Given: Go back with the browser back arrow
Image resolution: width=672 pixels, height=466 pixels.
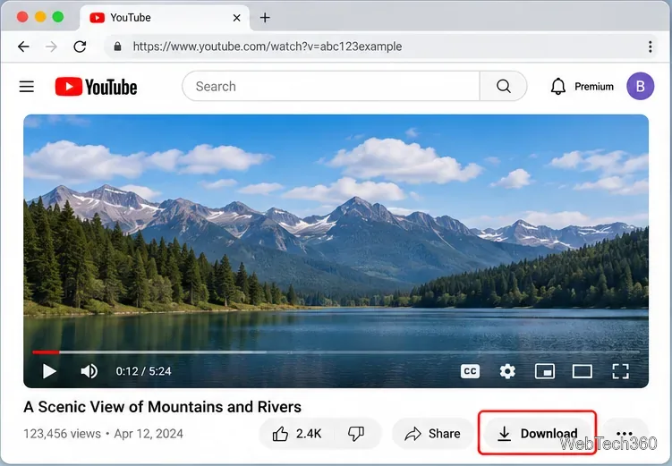Looking at the screenshot, I should point(23,47).
